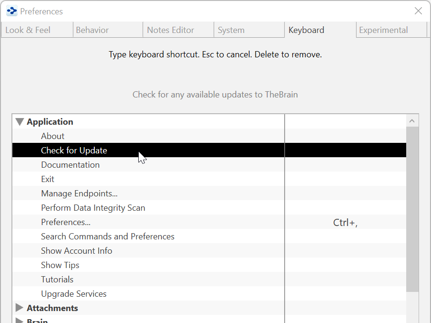Viewport: 431px width, 323px height.
Task: Switch to Look & Feel tab
Action: (x=28, y=30)
